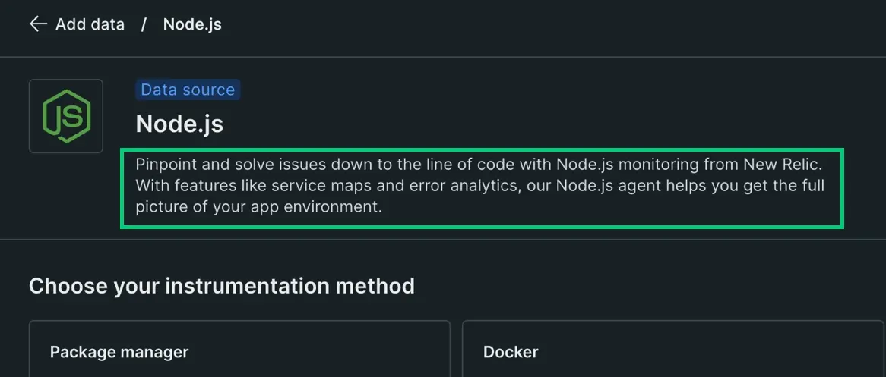Click the Package manager card title text

tap(119, 352)
